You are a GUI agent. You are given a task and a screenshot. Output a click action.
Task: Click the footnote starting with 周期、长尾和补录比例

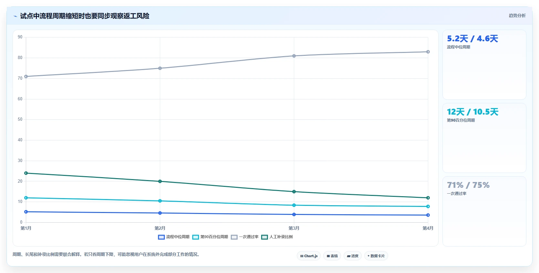tap(107, 254)
